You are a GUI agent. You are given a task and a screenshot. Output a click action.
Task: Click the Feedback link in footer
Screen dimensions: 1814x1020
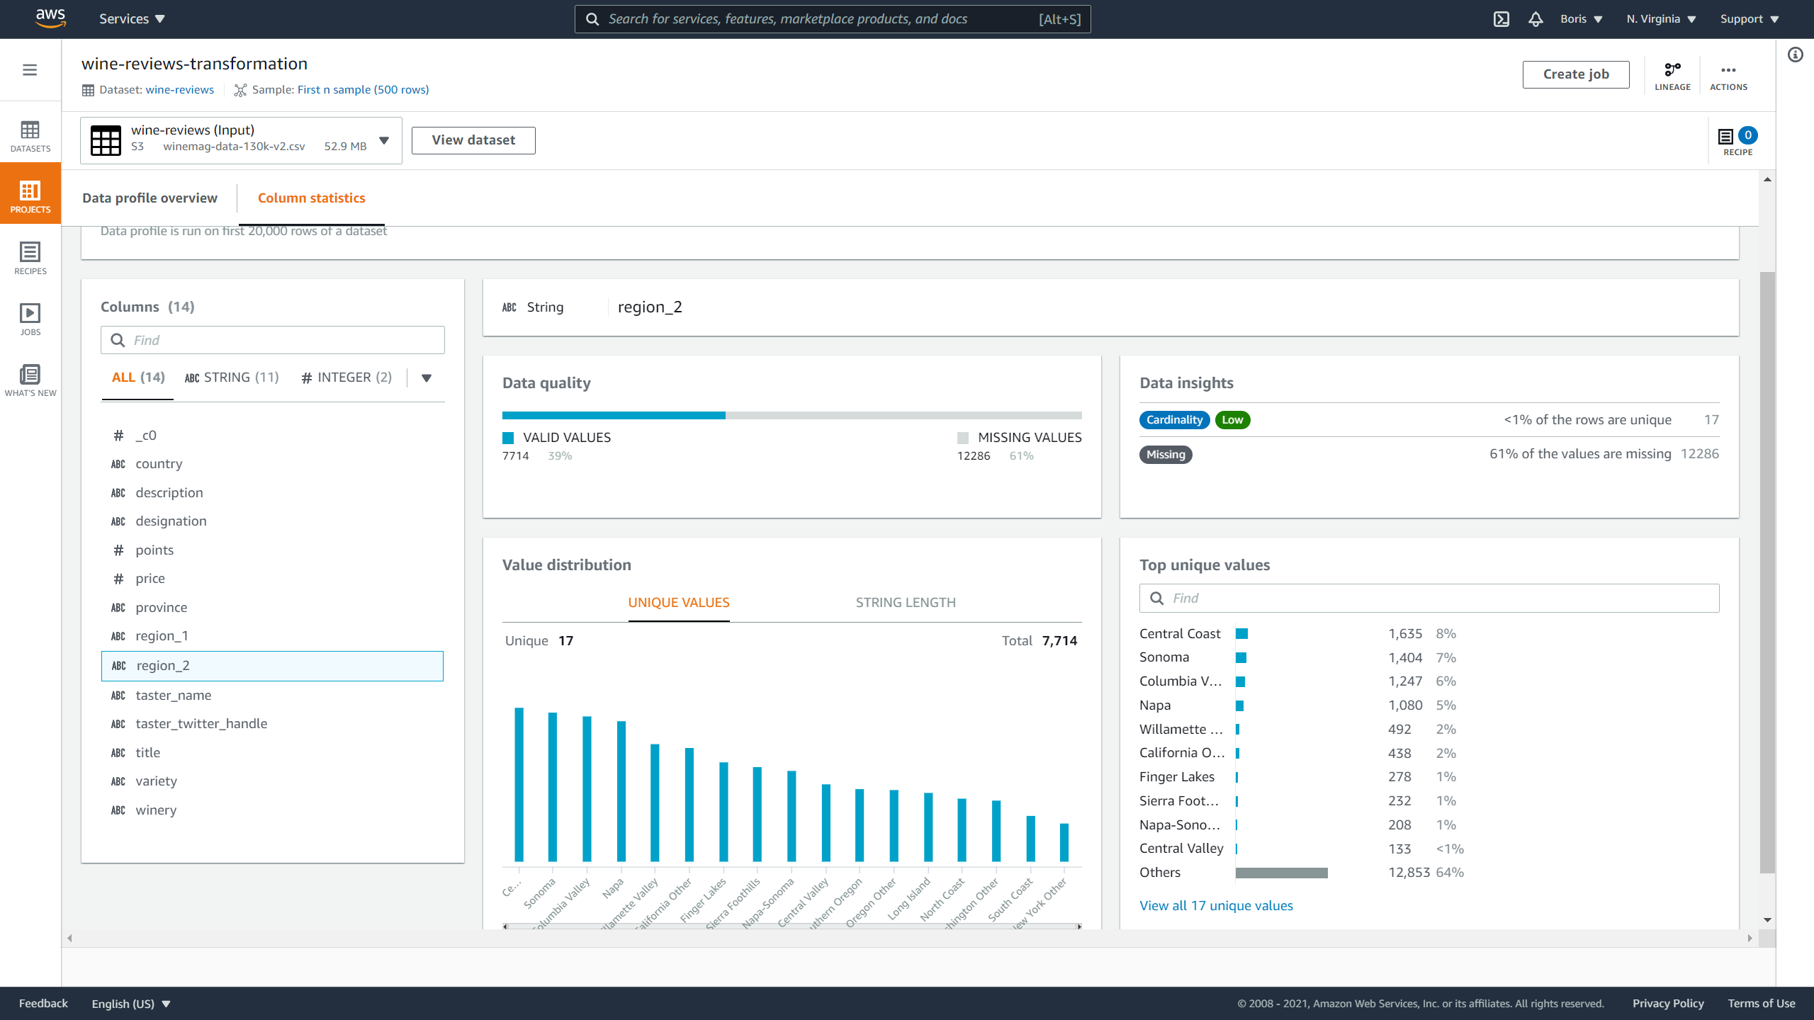[x=43, y=1004]
